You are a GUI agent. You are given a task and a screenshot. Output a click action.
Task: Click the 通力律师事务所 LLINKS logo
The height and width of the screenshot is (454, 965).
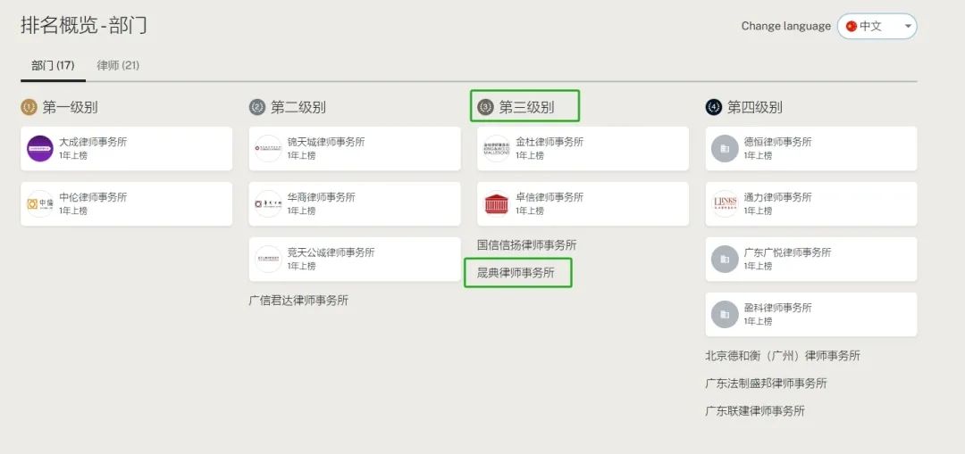[725, 203]
